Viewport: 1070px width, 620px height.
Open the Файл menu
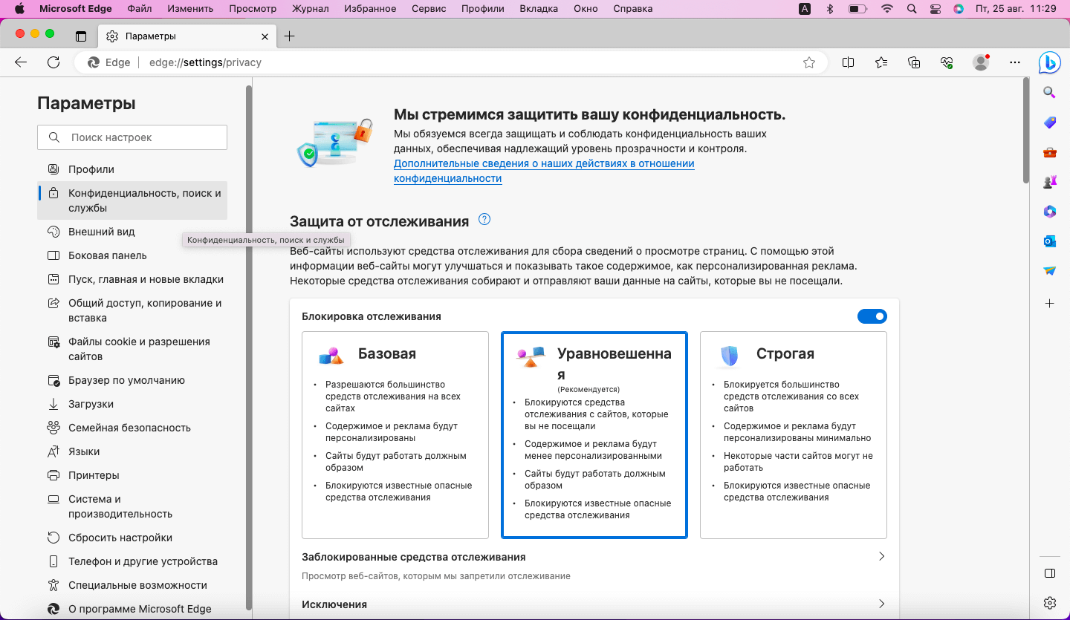(140, 9)
